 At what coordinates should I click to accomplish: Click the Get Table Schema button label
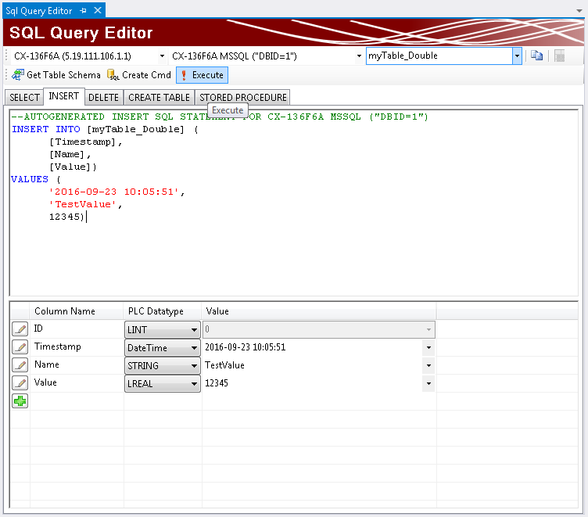[63, 75]
